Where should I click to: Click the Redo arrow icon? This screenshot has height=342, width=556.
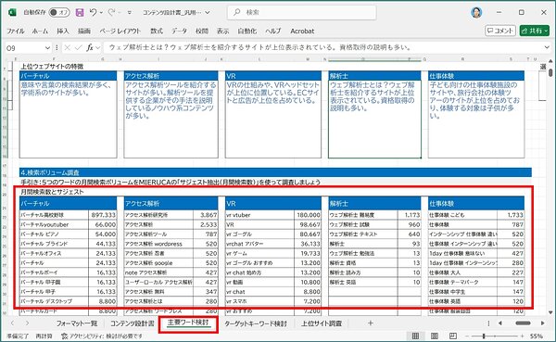[x=111, y=12]
